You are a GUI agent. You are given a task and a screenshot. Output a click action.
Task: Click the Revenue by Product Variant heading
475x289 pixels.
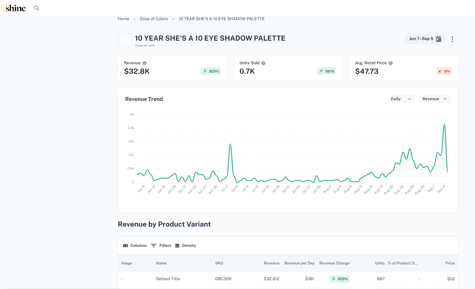pyautogui.click(x=164, y=224)
